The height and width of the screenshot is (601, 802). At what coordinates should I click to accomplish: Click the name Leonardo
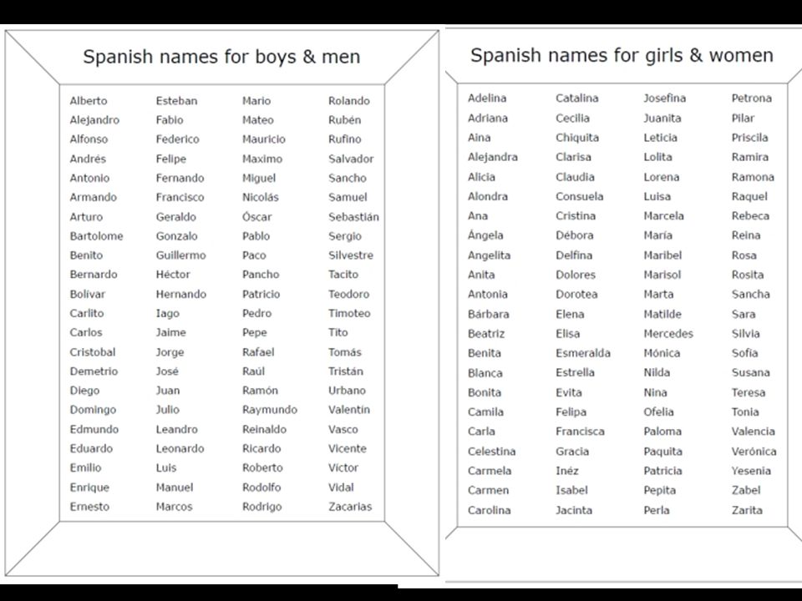click(180, 449)
